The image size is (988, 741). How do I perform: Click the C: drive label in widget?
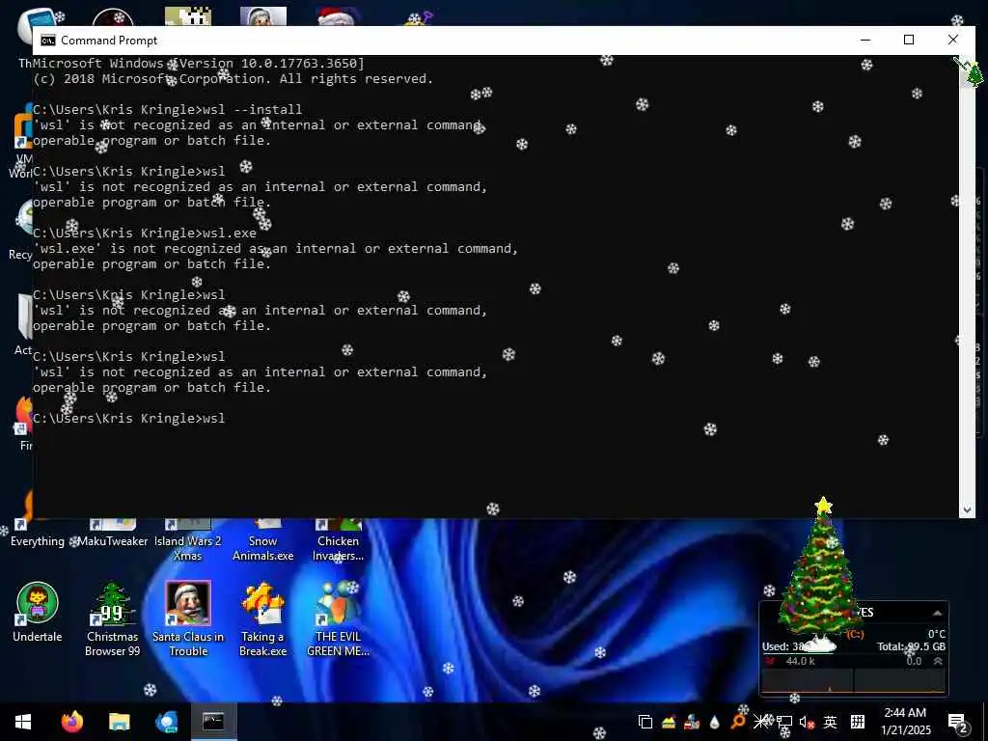855,635
